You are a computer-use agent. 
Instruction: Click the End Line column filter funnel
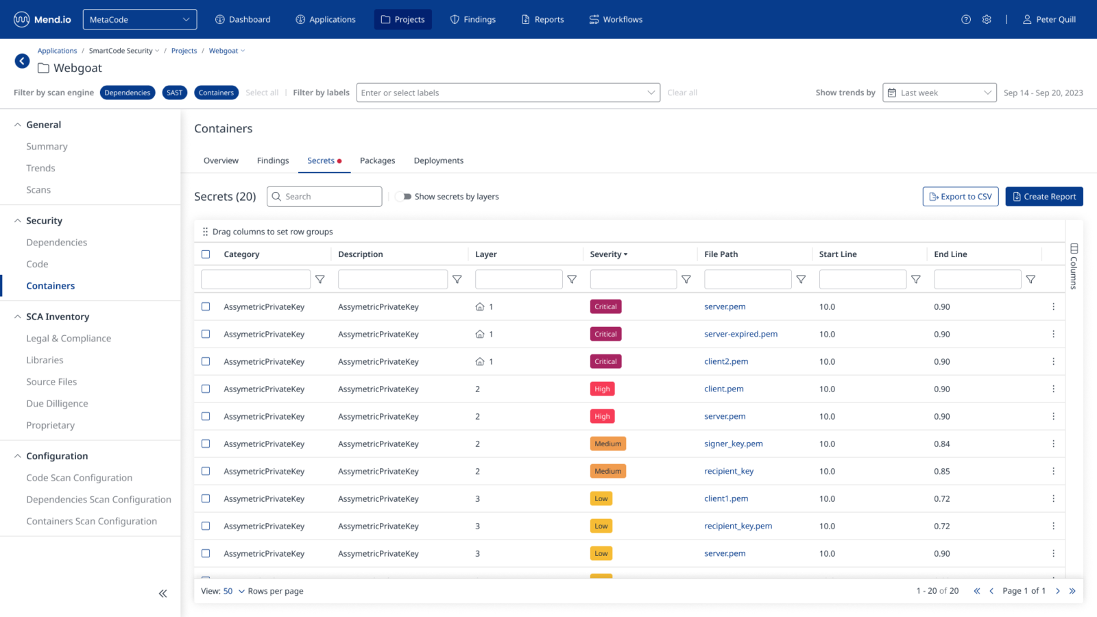click(x=1030, y=279)
